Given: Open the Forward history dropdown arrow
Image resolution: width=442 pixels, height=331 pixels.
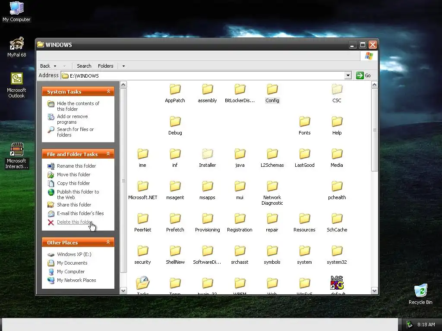Looking at the screenshot, I should click(65, 66).
